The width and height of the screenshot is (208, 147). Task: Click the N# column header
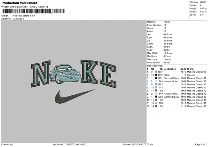(153, 69)
